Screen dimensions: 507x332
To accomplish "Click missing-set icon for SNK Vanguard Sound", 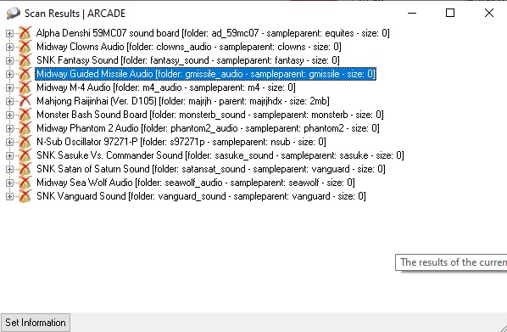I will click(25, 196).
